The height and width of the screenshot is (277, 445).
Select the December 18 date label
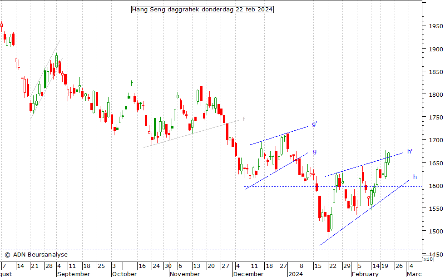pyautogui.click(x=269, y=266)
